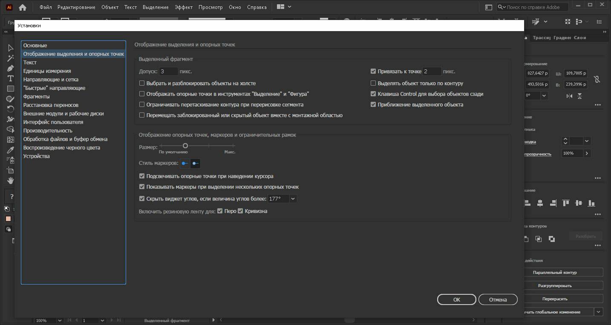The image size is (611, 325).
Task: Select the Hand tool
Action: (11, 181)
